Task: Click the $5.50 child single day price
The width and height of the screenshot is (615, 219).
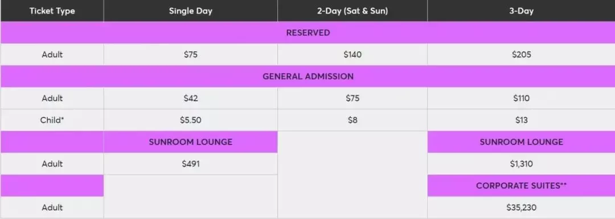Action: click(191, 120)
